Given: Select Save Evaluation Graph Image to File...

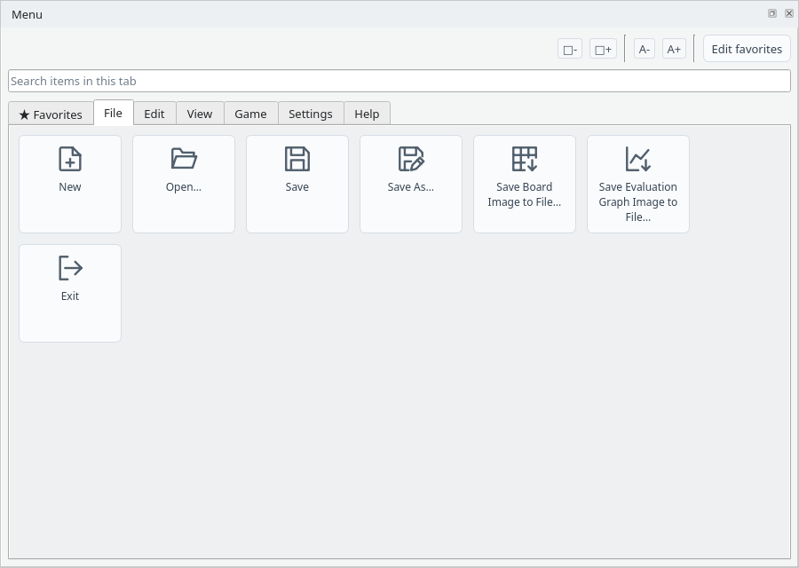Looking at the screenshot, I should pos(638,184).
